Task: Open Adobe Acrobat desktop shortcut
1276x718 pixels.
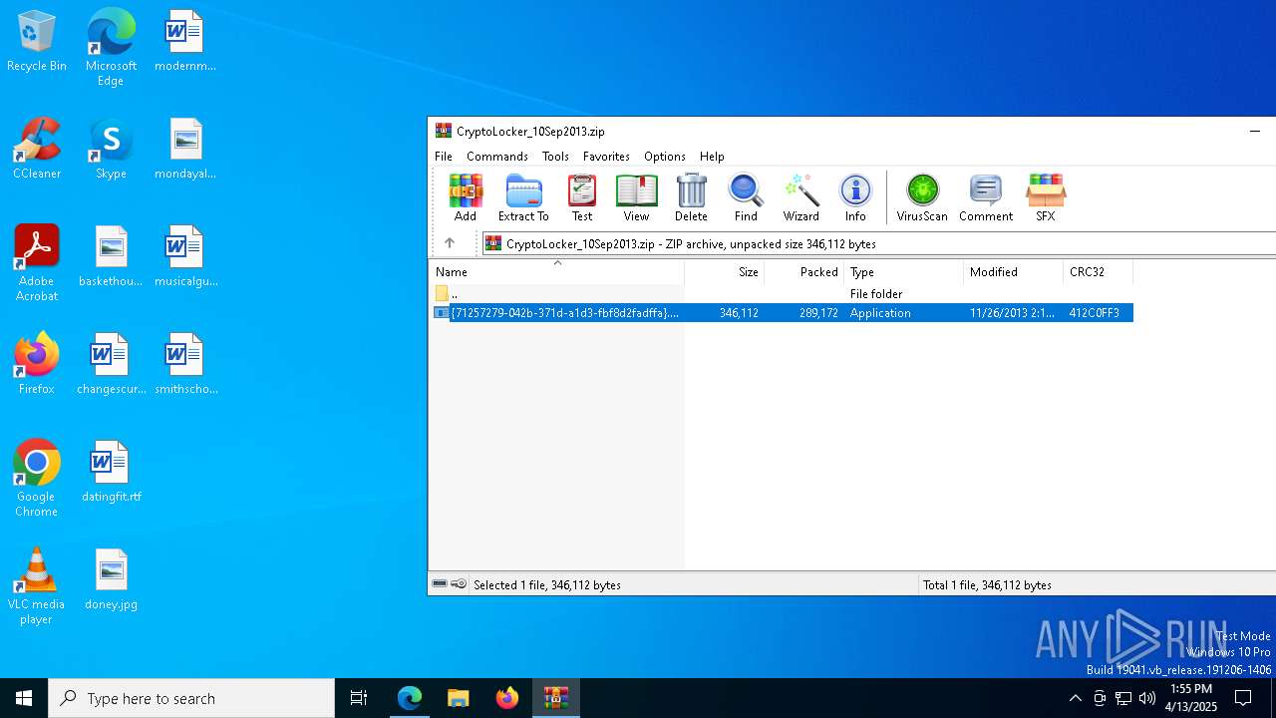Action: click(37, 263)
